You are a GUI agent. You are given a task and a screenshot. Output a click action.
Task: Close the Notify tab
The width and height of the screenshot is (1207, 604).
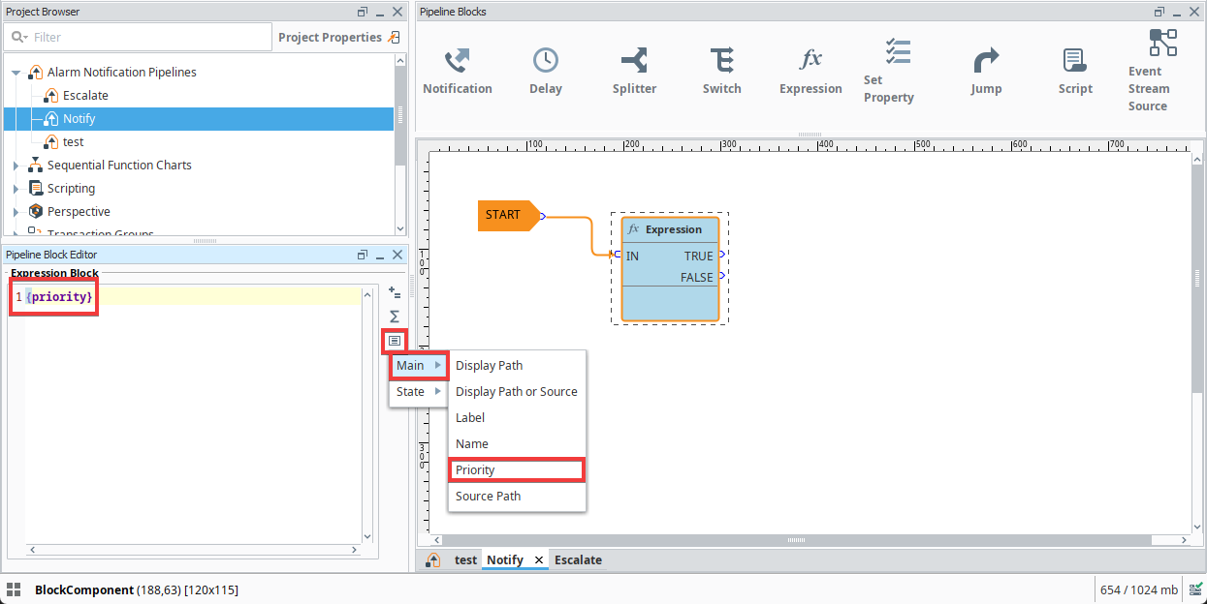pos(539,560)
